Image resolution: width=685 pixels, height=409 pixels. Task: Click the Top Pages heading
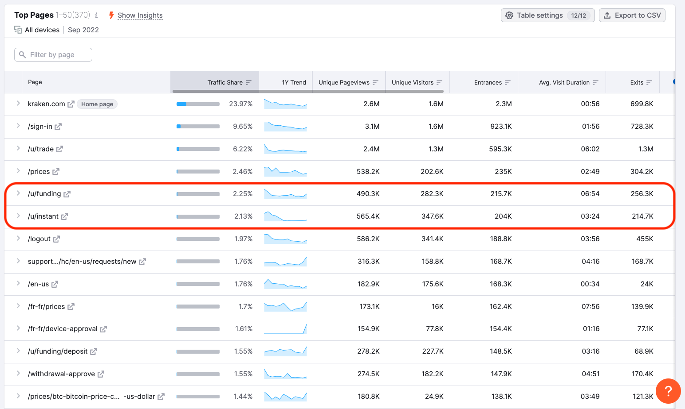(34, 15)
